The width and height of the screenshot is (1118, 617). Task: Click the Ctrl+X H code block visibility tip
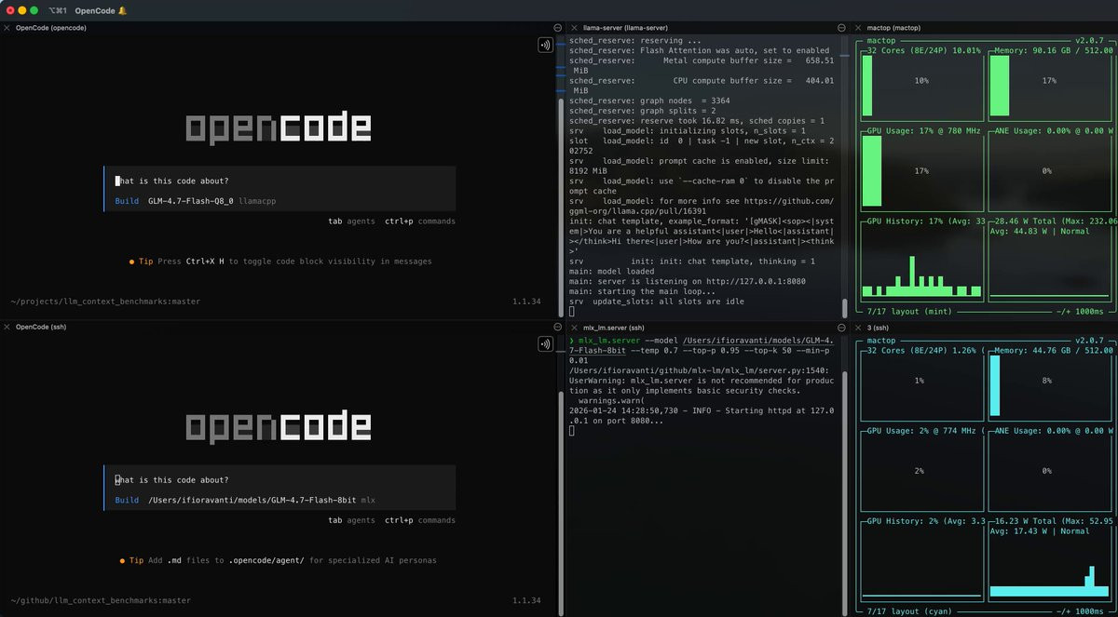click(x=280, y=262)
